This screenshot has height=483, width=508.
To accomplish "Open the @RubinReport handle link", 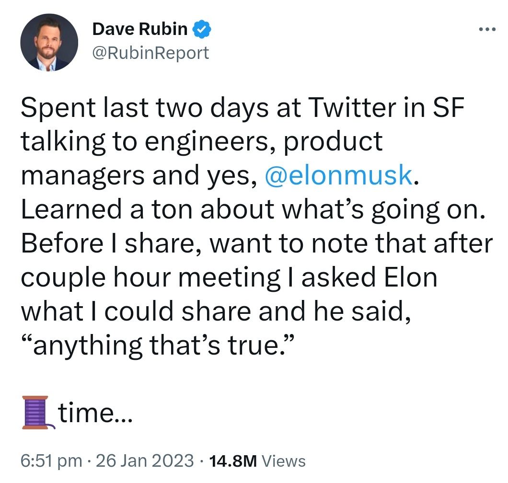I will coord(150,52).
